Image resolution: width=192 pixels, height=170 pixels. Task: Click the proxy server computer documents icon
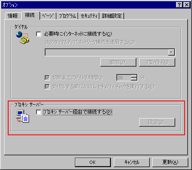click(23, 116)
